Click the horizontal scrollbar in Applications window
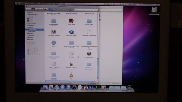 [69, 81]
